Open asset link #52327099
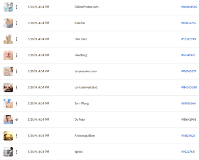The width and height of the screenshot is (199, 160). 188,39
